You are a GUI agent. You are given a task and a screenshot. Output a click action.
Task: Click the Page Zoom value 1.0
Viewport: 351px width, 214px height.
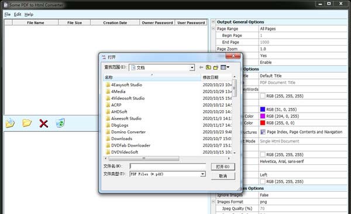tap(263, 49)
